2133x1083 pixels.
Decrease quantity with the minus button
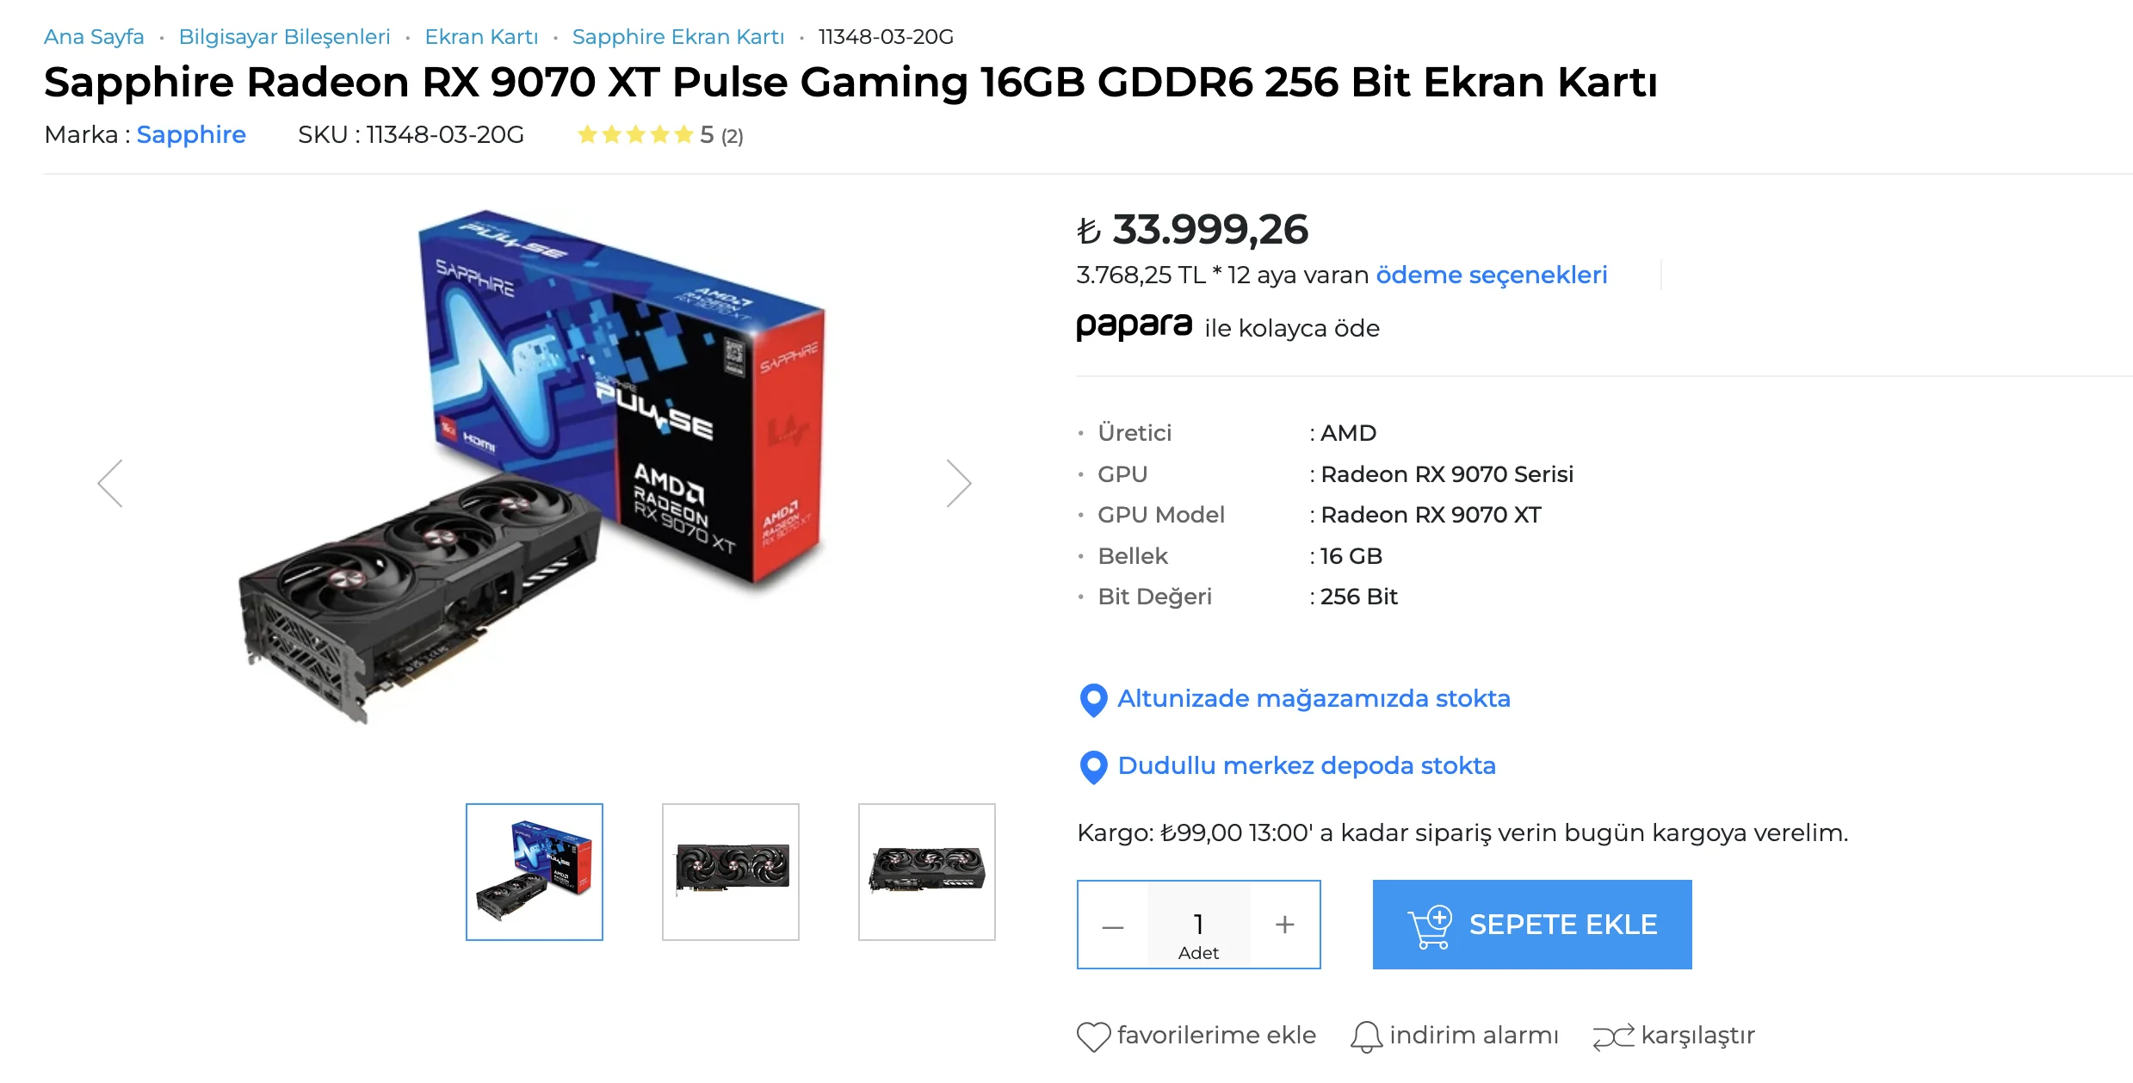click(1113, 926)
